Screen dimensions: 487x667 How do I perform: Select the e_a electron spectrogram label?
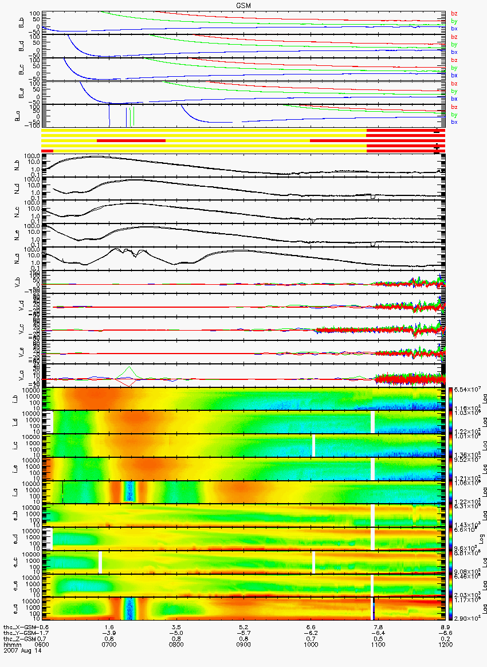15,610
